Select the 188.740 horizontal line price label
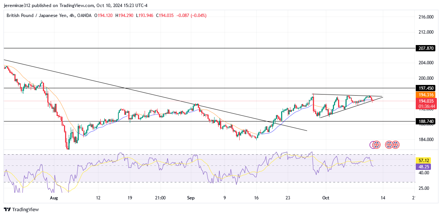 [x=426, y=121]
